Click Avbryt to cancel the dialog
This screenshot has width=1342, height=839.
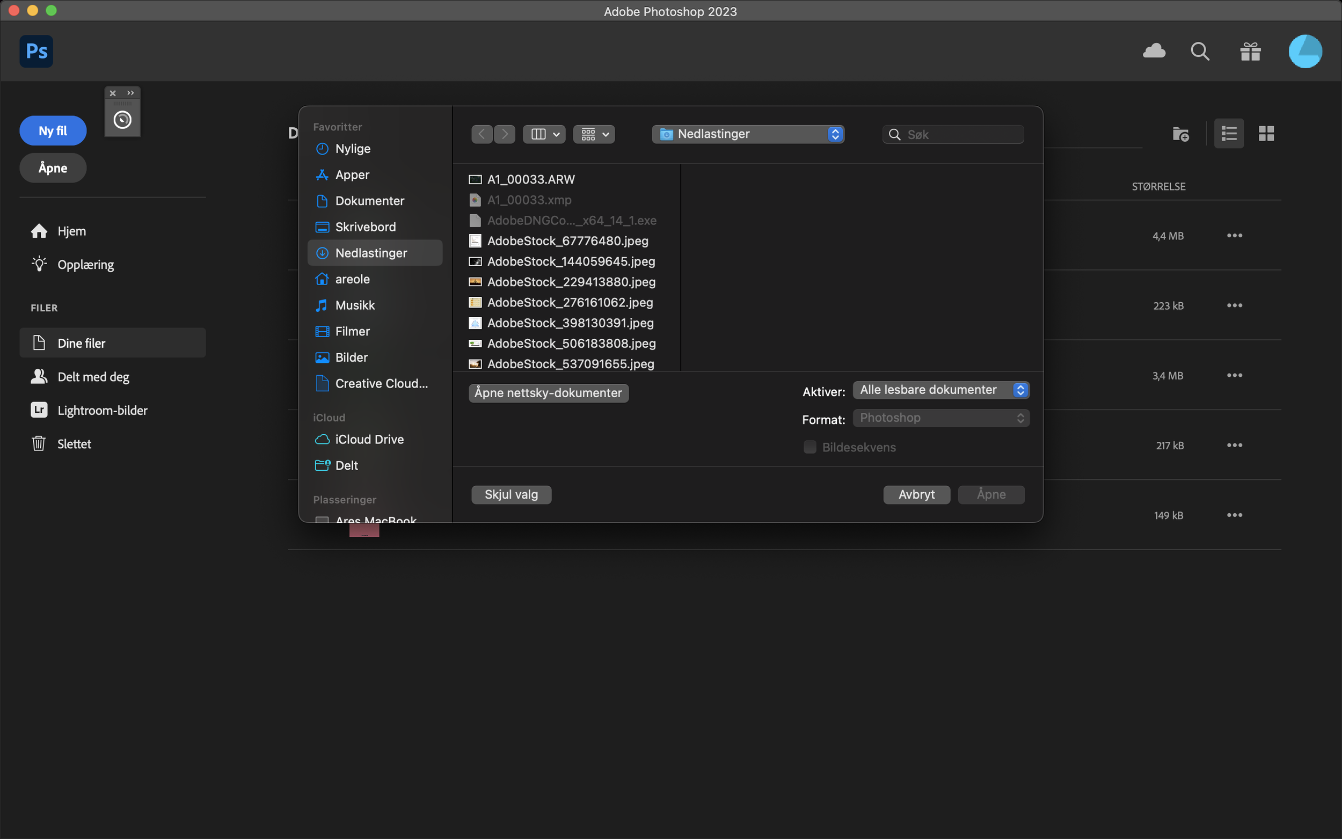click(x=916, y=494)
